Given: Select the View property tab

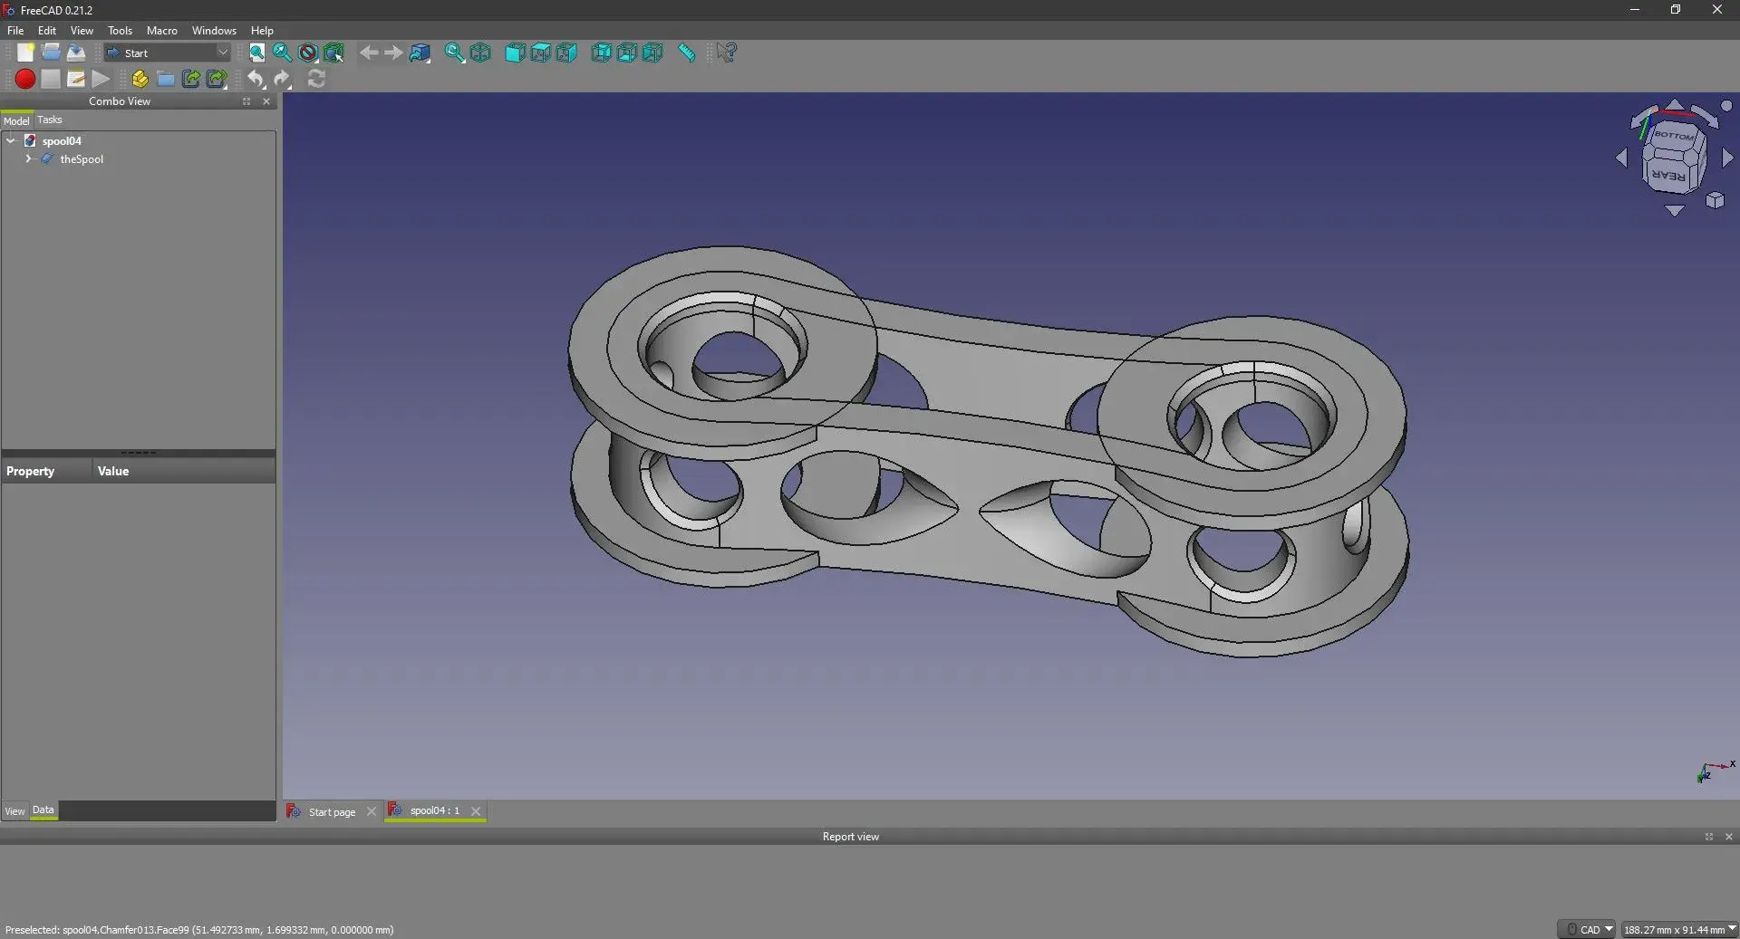Looking at the screenshot, I should click(x=14, y=811).
